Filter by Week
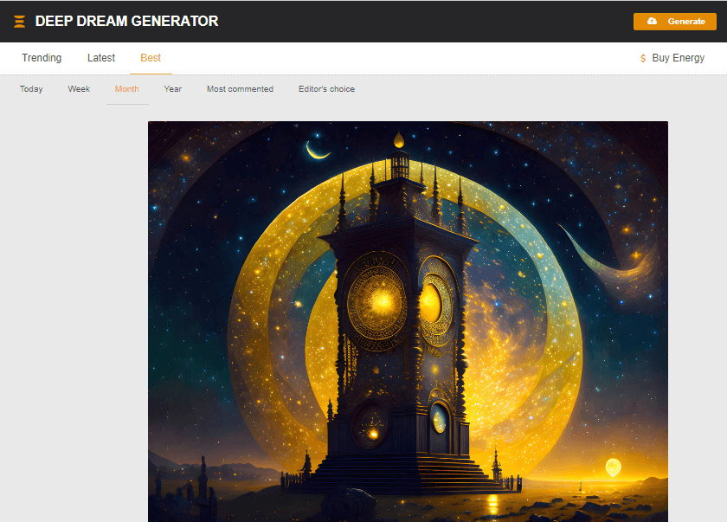The image size is (727, 522). tap(79, 89)
